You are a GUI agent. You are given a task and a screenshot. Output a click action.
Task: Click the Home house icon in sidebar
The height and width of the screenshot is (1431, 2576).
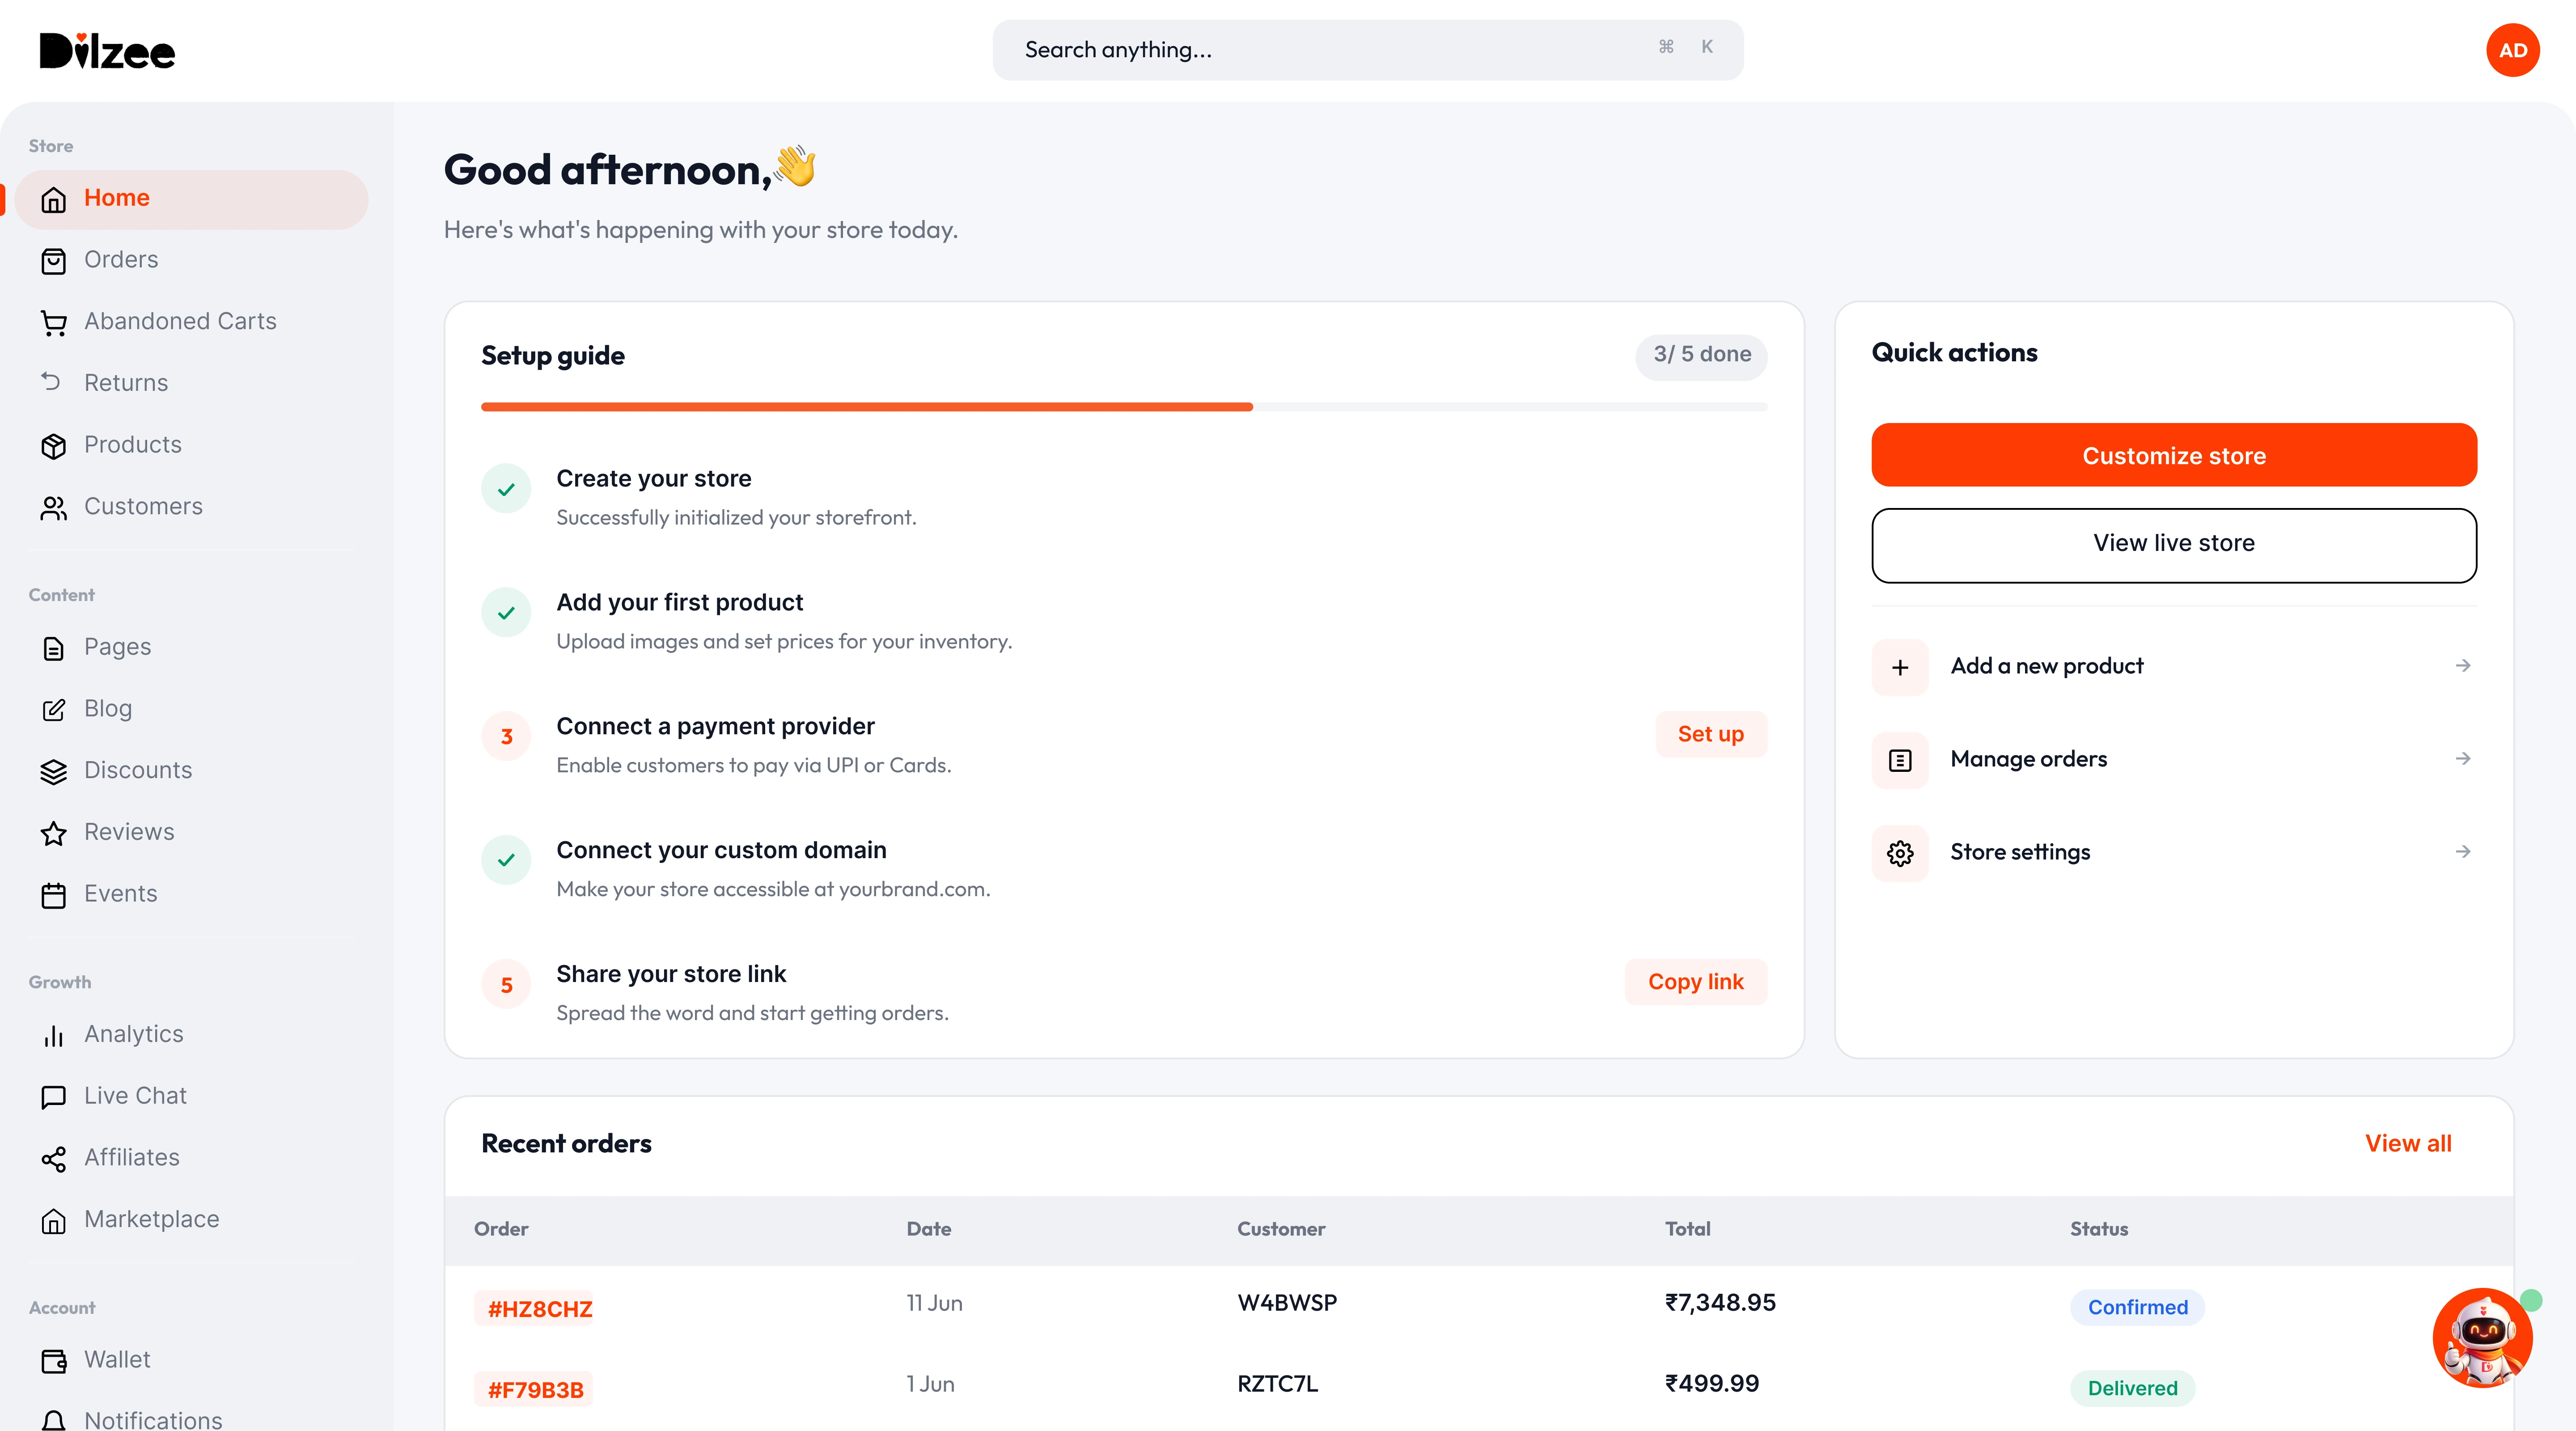coord(54,199)
